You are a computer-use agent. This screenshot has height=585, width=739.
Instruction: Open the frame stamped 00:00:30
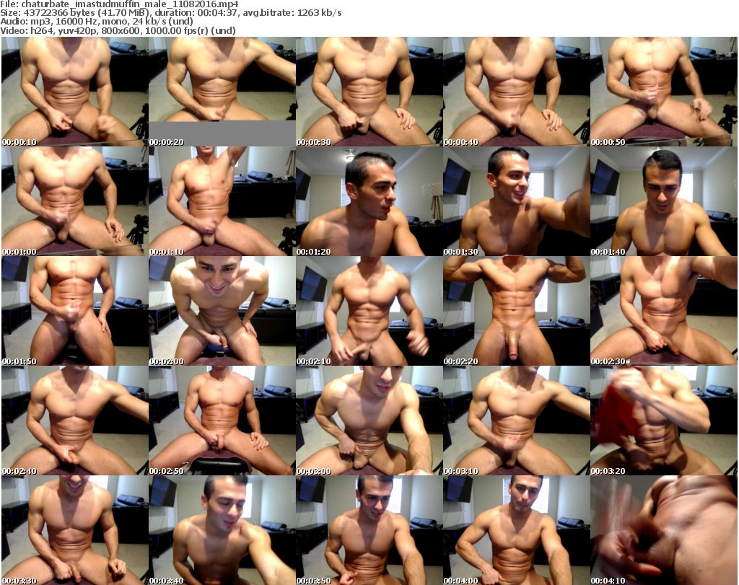[369, 92]
